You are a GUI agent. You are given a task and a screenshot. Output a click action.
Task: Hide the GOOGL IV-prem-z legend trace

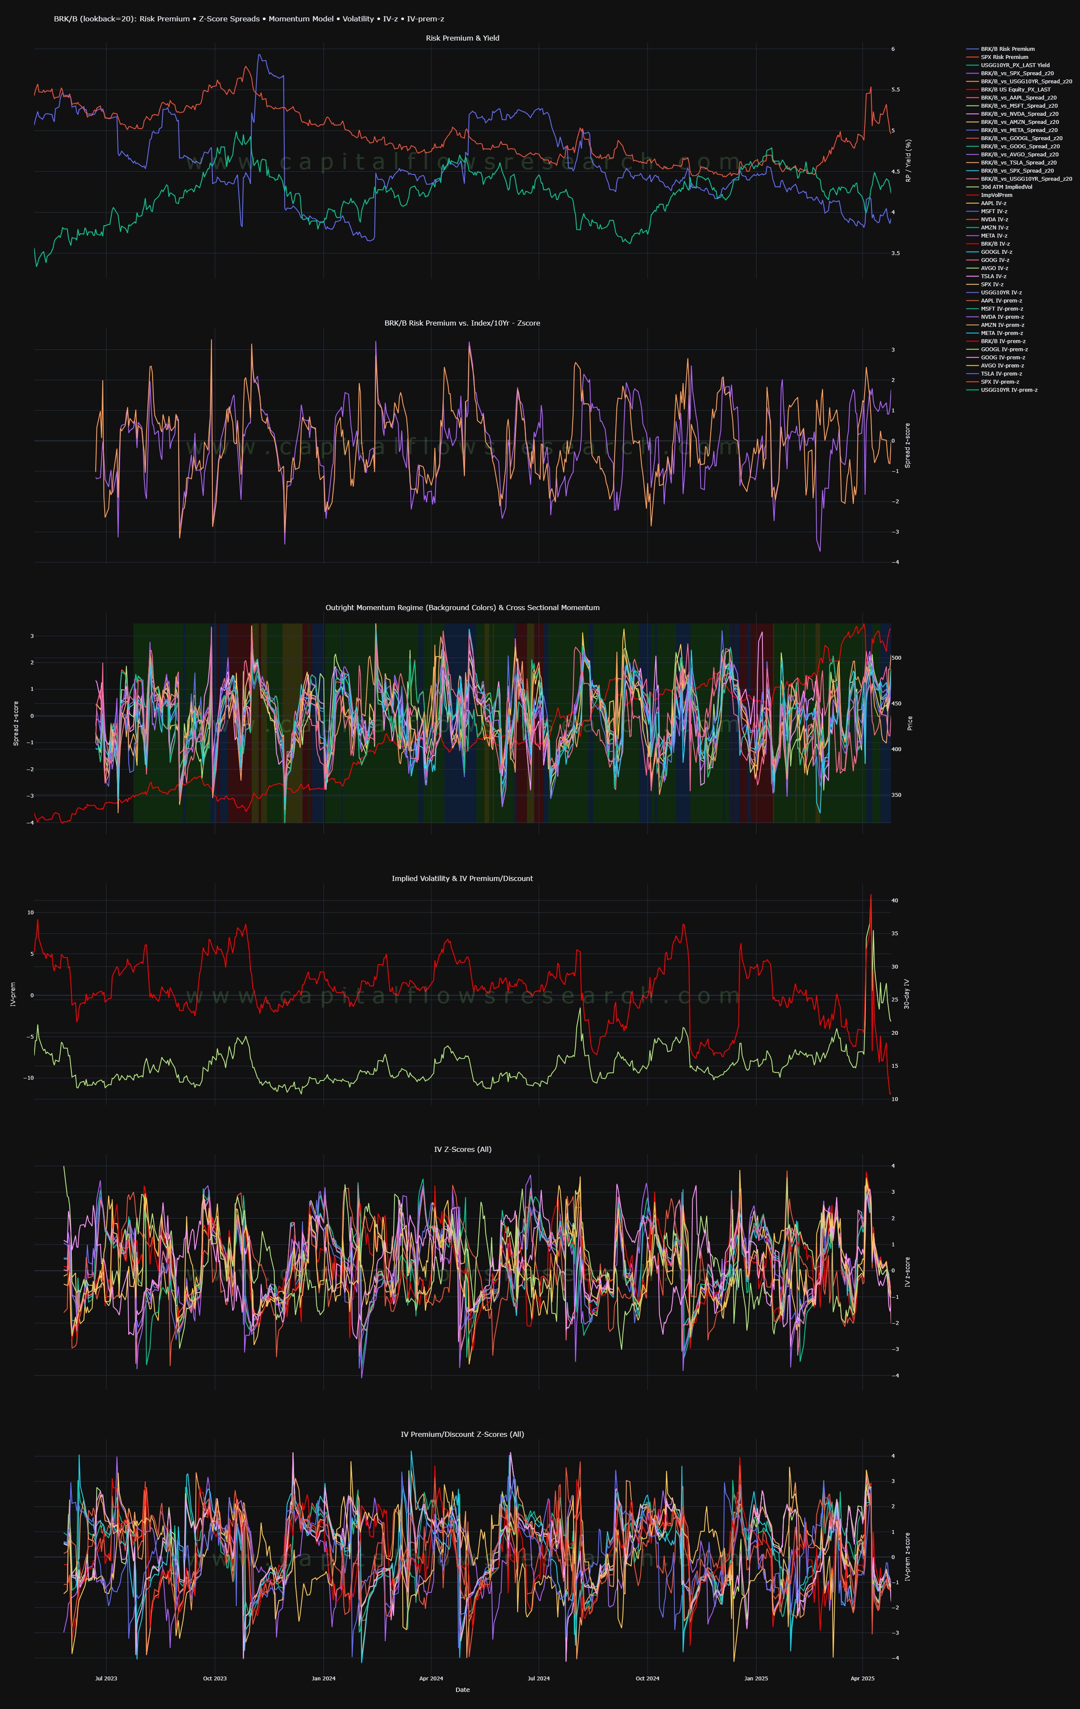pyautogui.click(x=998, y=349)
